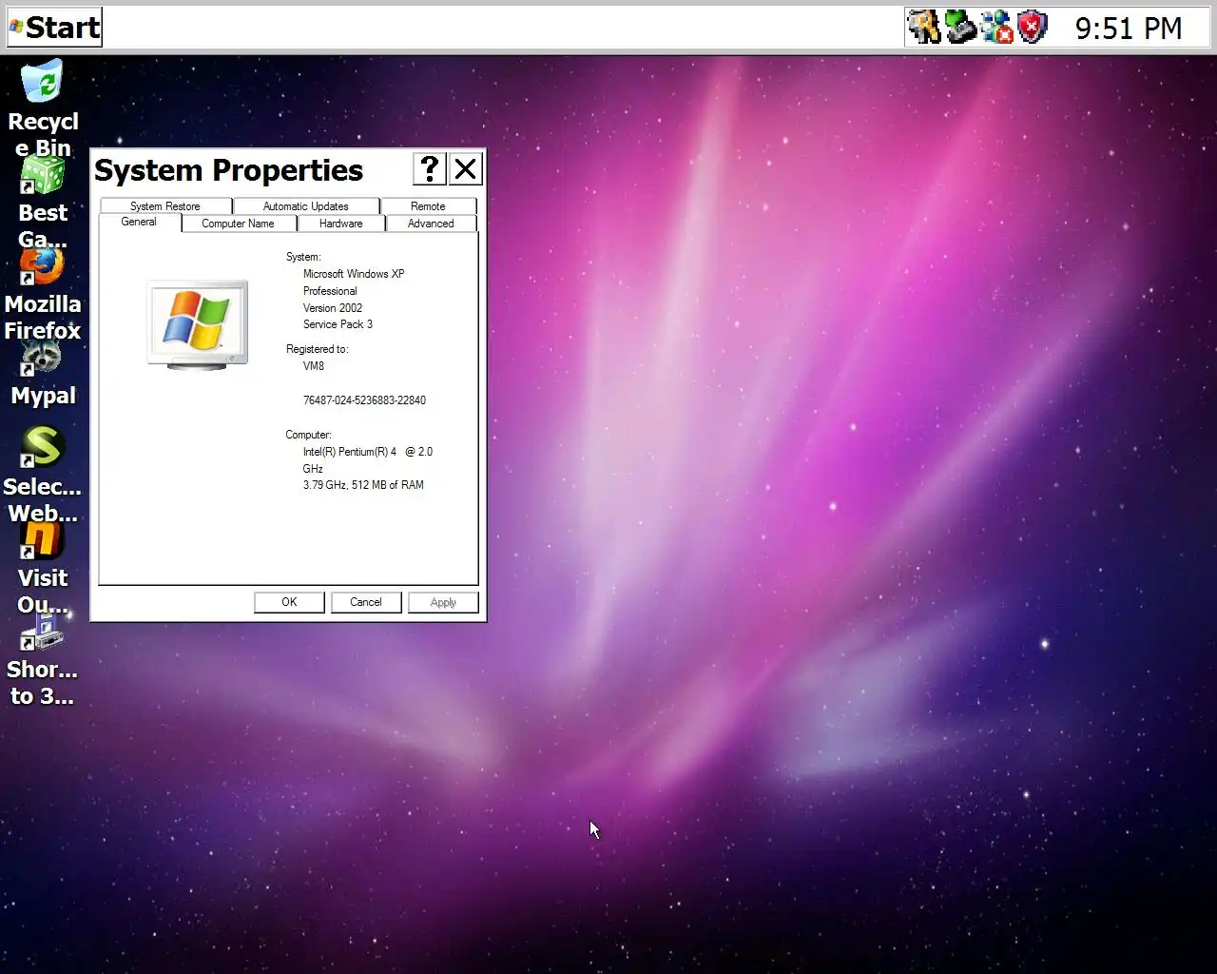Image resolution: width=1217 pixels, height=974 pixels.
Task: Click the 'Professional' edition text
Action: pos(330,291)
